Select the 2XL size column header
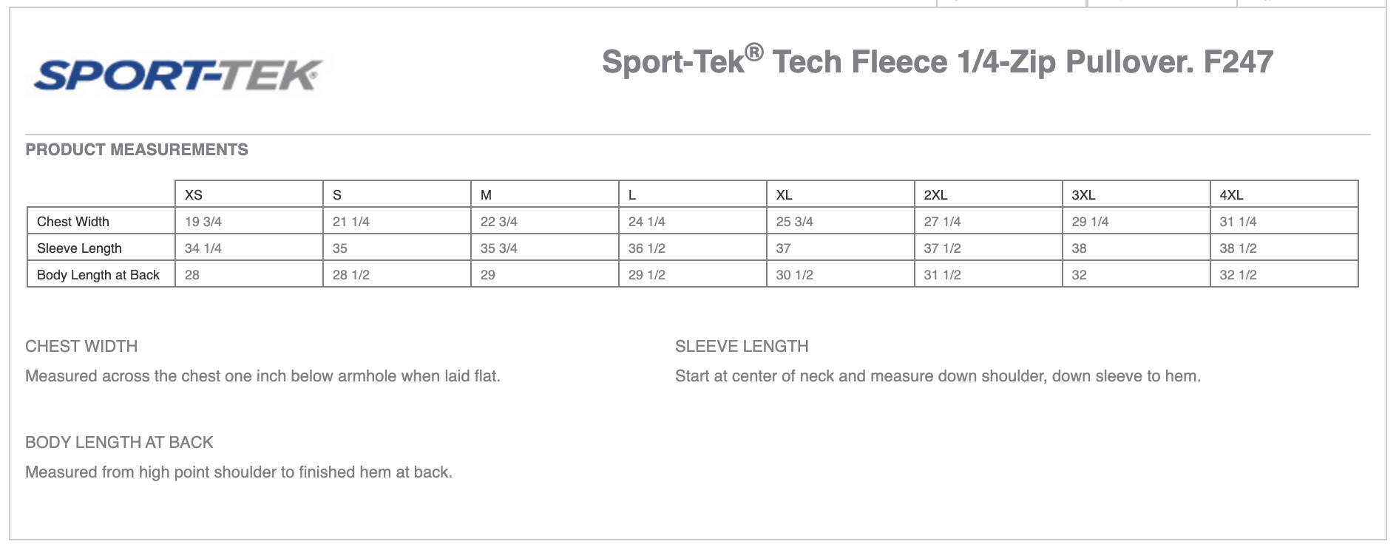 [989, 194]
